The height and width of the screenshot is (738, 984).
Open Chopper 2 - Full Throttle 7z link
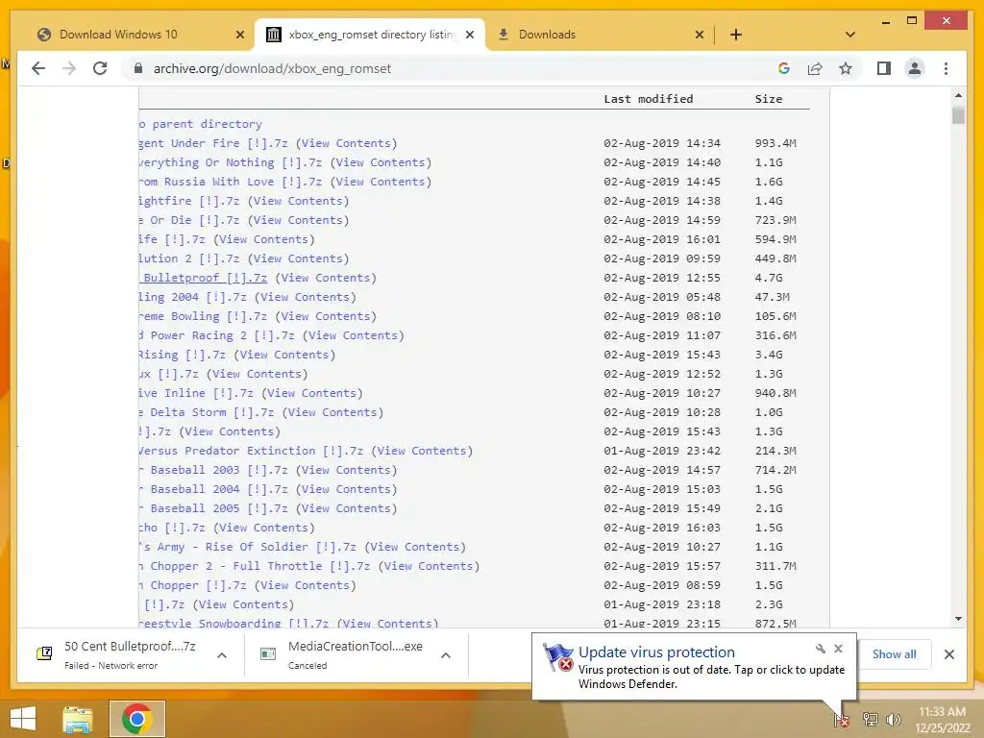click(255, 566)
